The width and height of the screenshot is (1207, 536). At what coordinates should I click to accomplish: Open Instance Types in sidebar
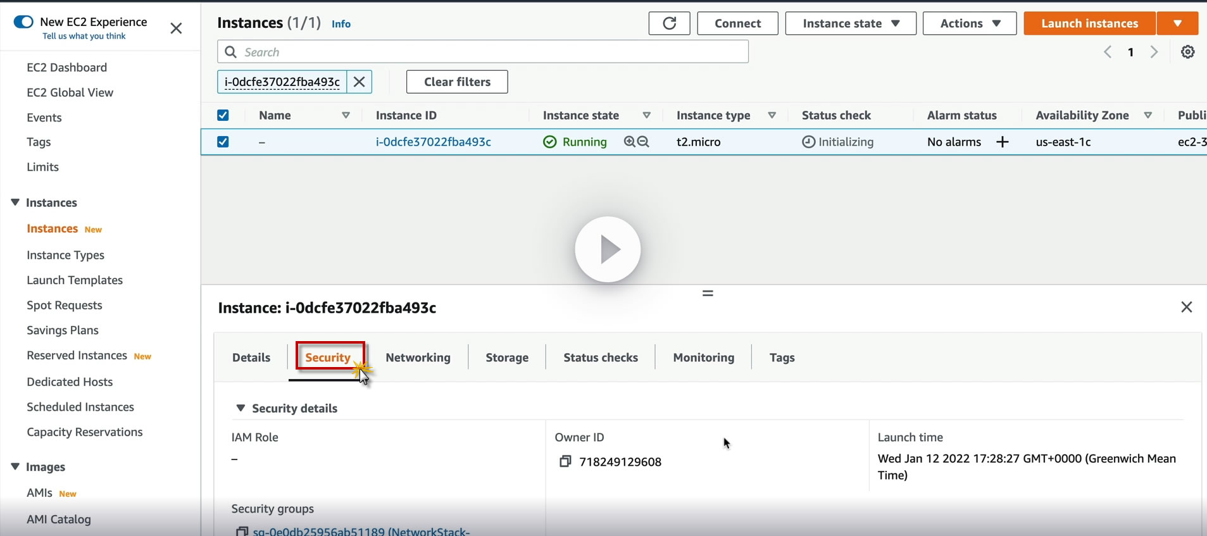[66, 255]
